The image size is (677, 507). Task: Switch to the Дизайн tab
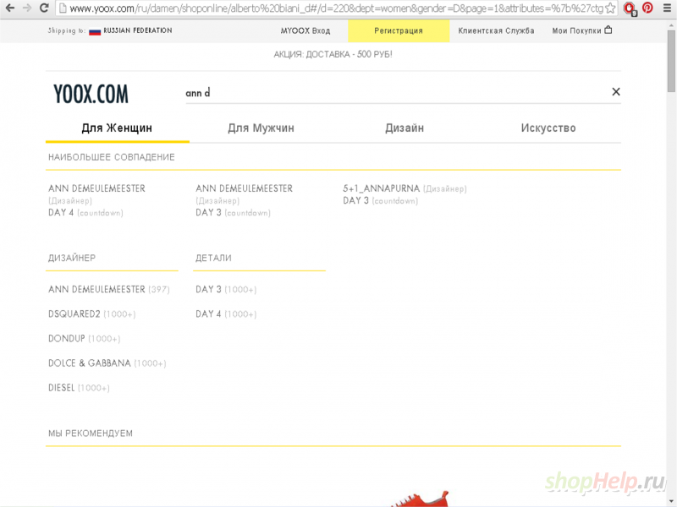(405, 128)
